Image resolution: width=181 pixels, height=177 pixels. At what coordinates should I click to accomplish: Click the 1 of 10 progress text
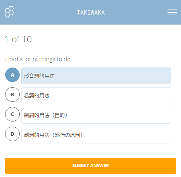pyautogui.click(x=18, y=39)
